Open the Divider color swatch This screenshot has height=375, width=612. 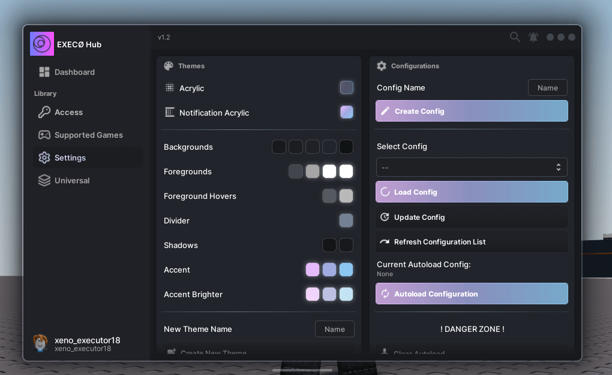point(346,220)
